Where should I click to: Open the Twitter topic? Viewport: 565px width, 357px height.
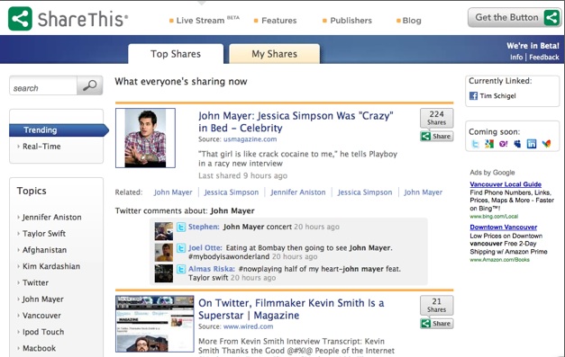(35, 283)
